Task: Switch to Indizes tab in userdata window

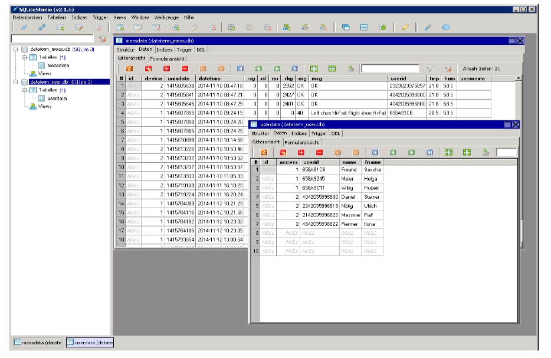Action: pyautogui.click(x=299, y=133)
